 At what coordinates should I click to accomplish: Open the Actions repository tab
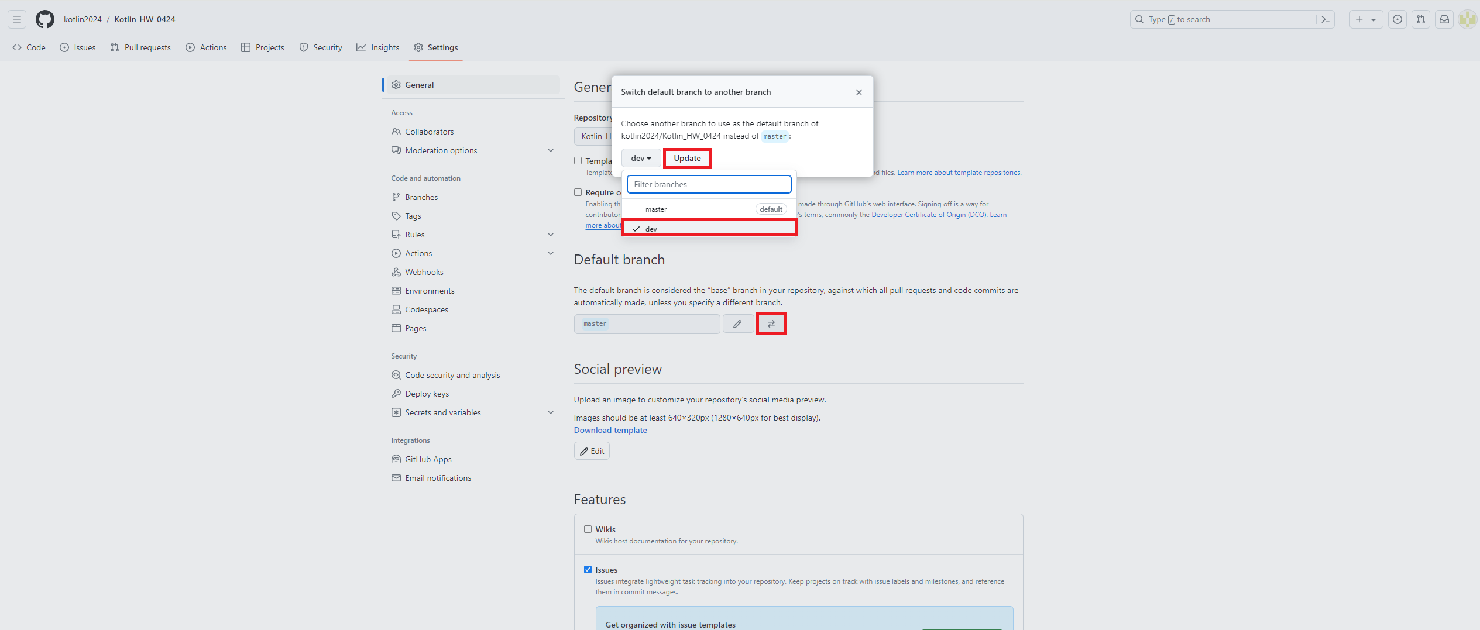(206, 47)
